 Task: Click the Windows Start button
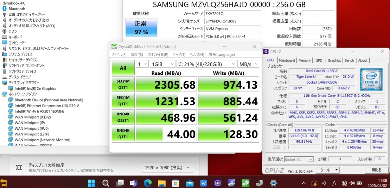tap(91, 183)
